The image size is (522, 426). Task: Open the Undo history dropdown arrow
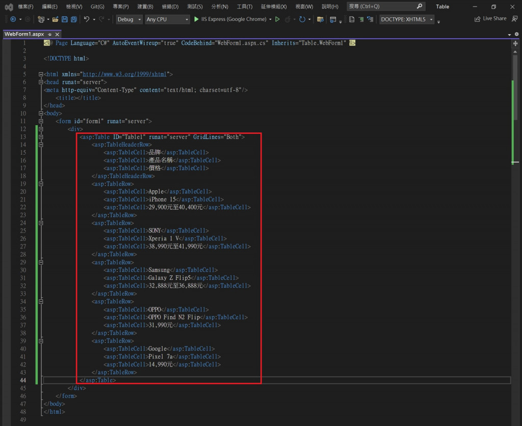(94, 19)
